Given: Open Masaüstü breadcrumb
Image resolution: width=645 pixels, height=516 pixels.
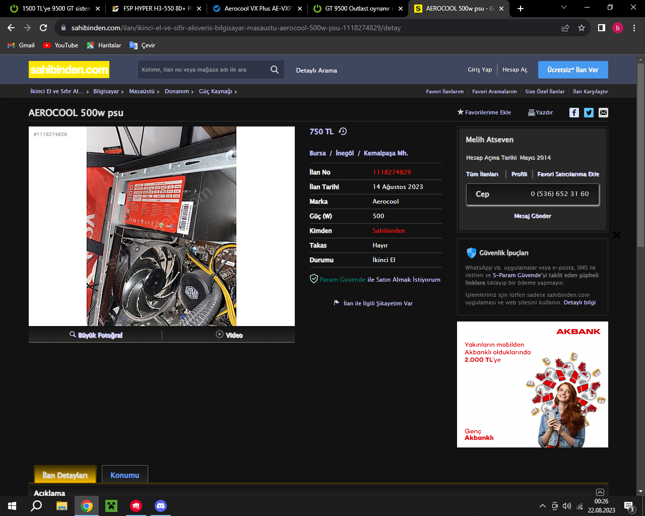Looking at the screenshot, I should 142,91.
